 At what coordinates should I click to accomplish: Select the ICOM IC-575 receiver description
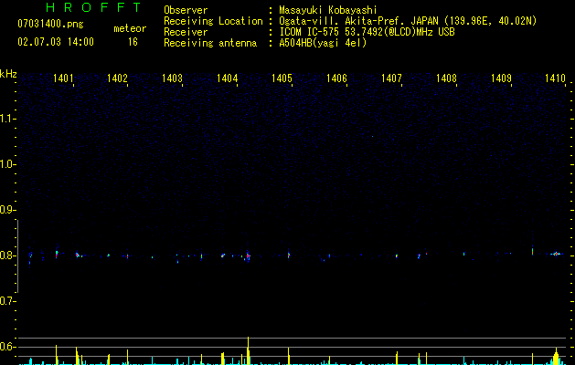tap(367, 32)
